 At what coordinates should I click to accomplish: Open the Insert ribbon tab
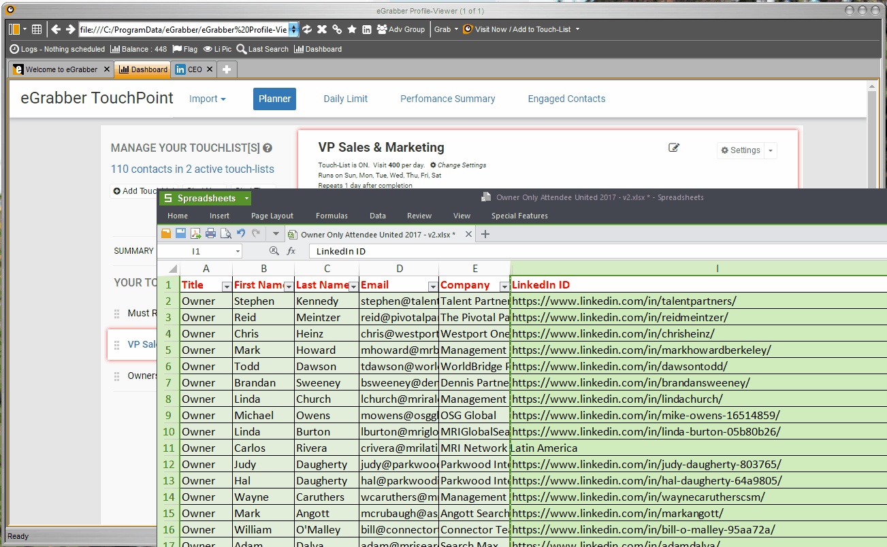point(219,216)
